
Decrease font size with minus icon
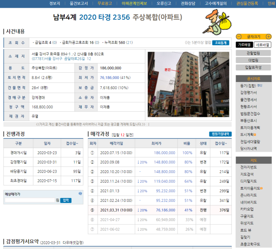point(239,37)
